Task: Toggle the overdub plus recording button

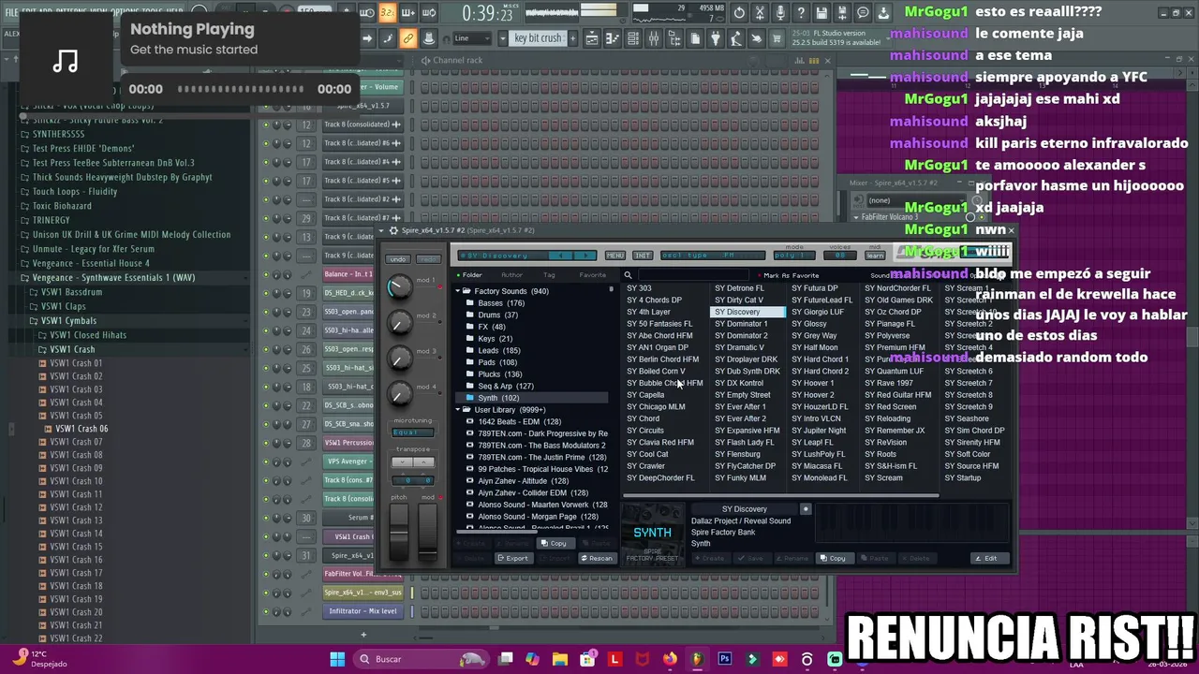Action: point(407,13)
